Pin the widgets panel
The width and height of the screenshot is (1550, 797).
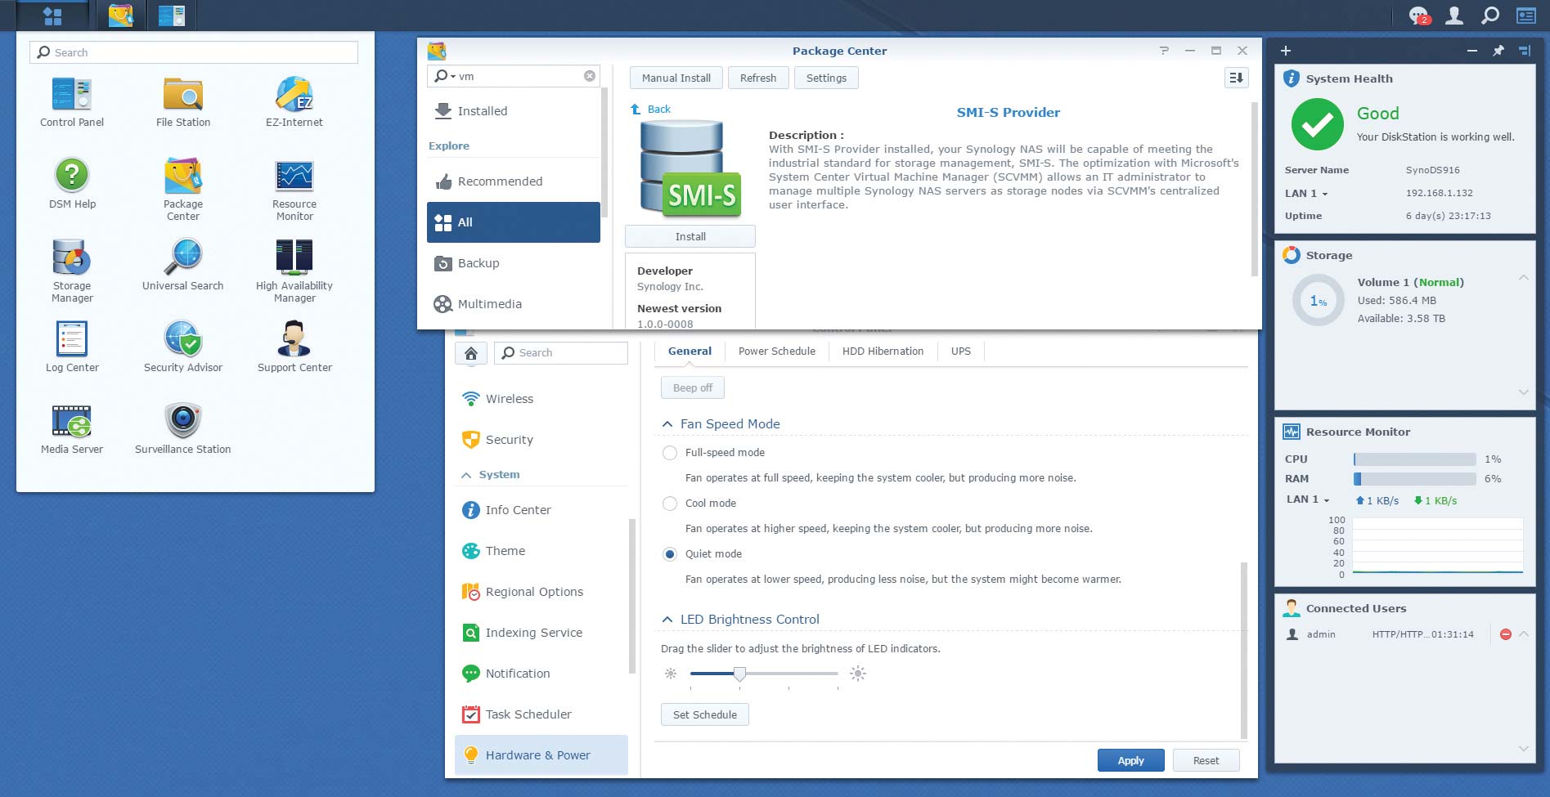pyautogui.click(x=1498, y=51)
